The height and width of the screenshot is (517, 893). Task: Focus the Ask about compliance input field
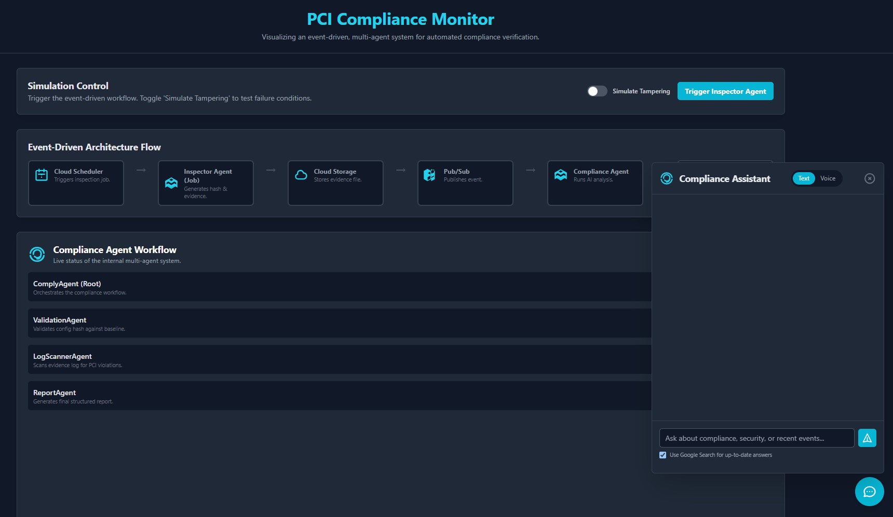click(x=756, y=438)
